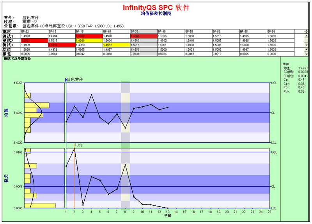Click the 批次 row header

[x=11, y=32]
